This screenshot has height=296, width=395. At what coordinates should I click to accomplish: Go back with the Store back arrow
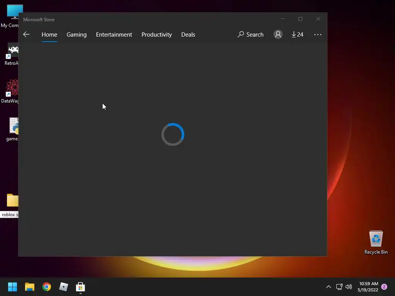26,34
